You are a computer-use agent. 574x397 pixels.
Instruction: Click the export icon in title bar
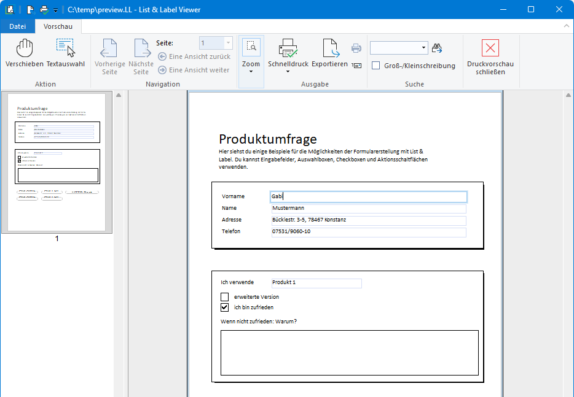[x=30, y=9]
